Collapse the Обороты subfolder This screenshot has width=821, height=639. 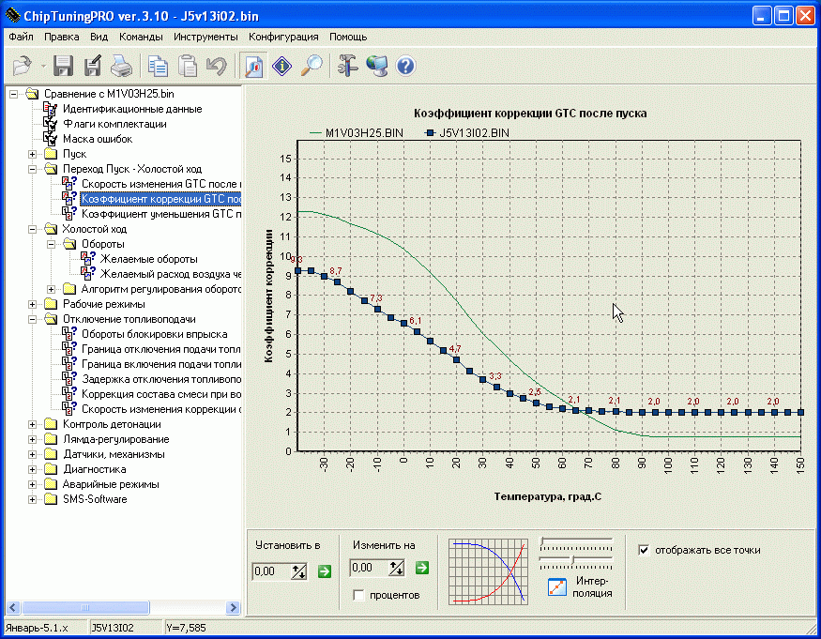[52, 244]
